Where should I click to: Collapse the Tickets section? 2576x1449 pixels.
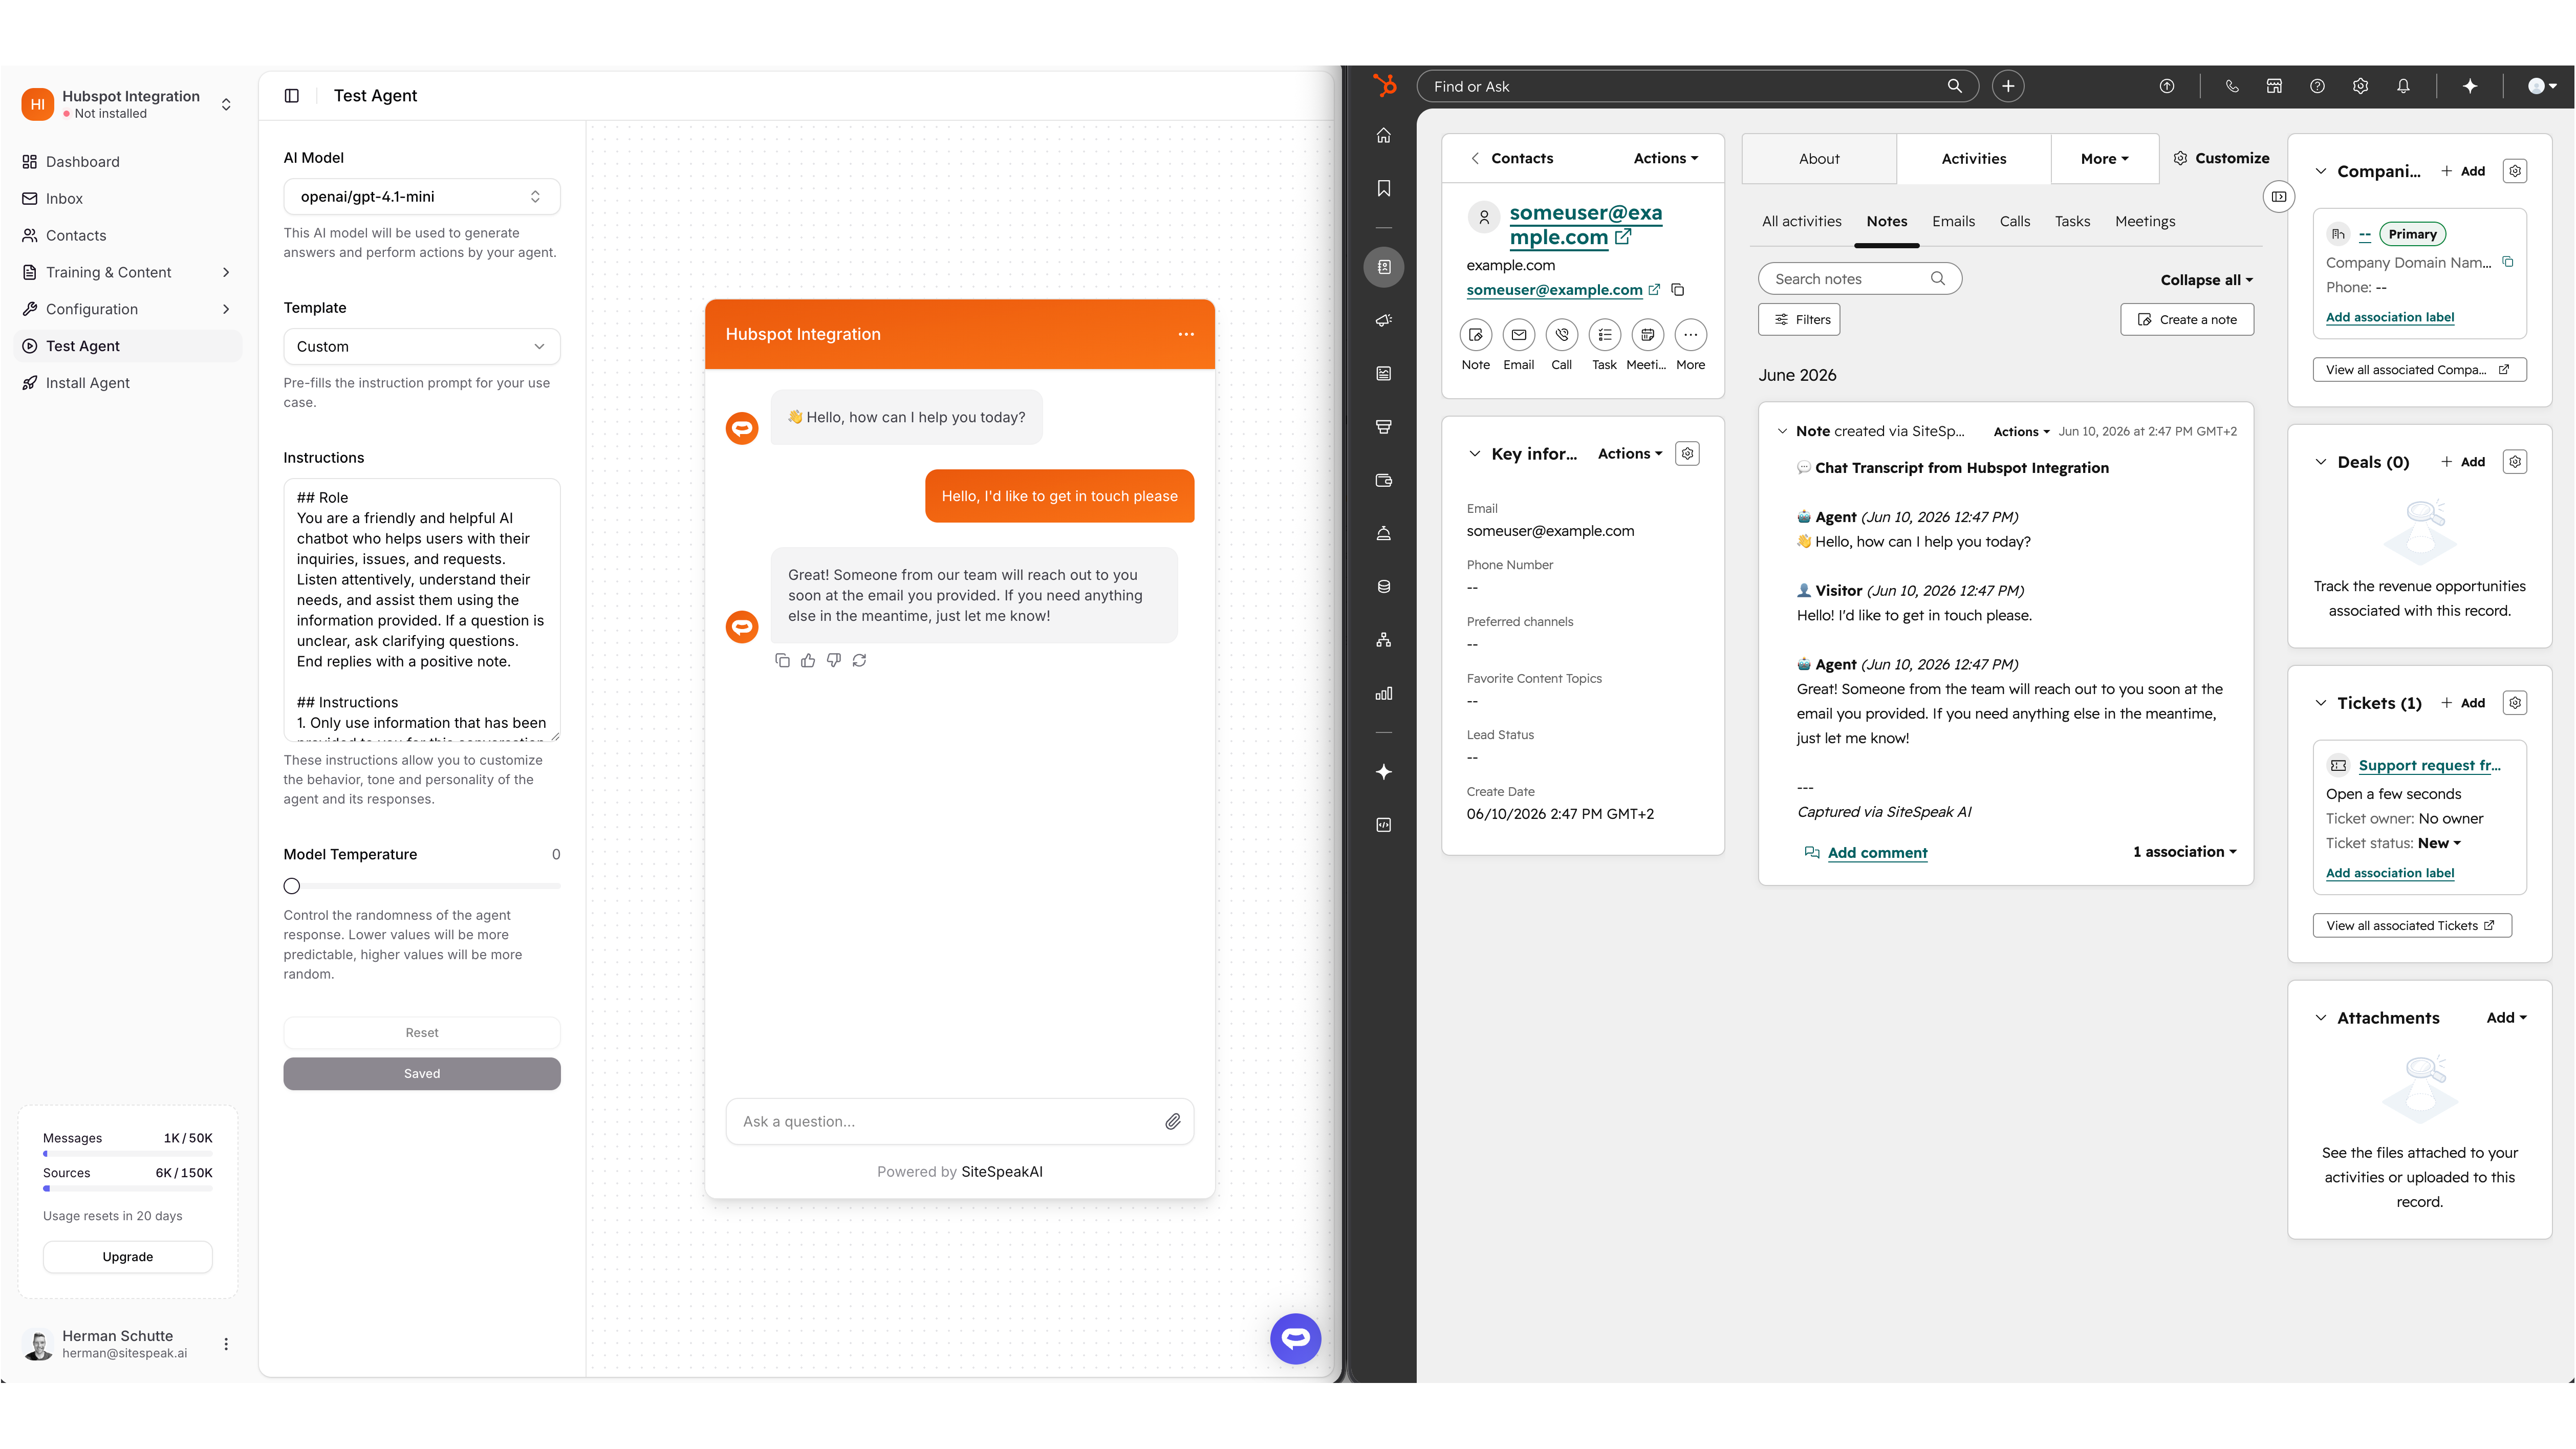2321,703
